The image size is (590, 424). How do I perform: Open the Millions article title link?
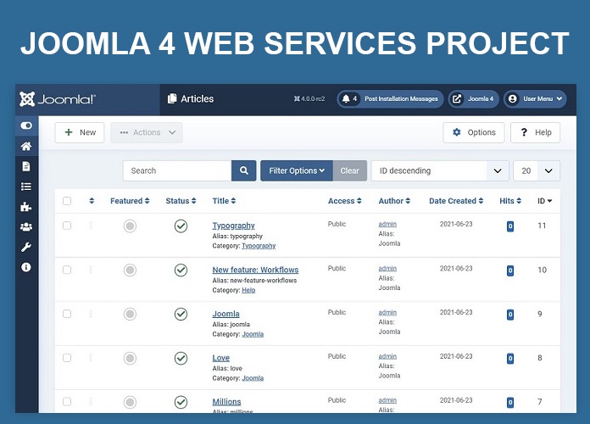[x=226, y=402]
